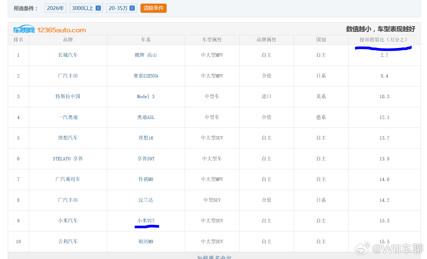This screenshot has height=259, width=427.
Task: Click the 品牌 column header
Action: tap(68, 40)
